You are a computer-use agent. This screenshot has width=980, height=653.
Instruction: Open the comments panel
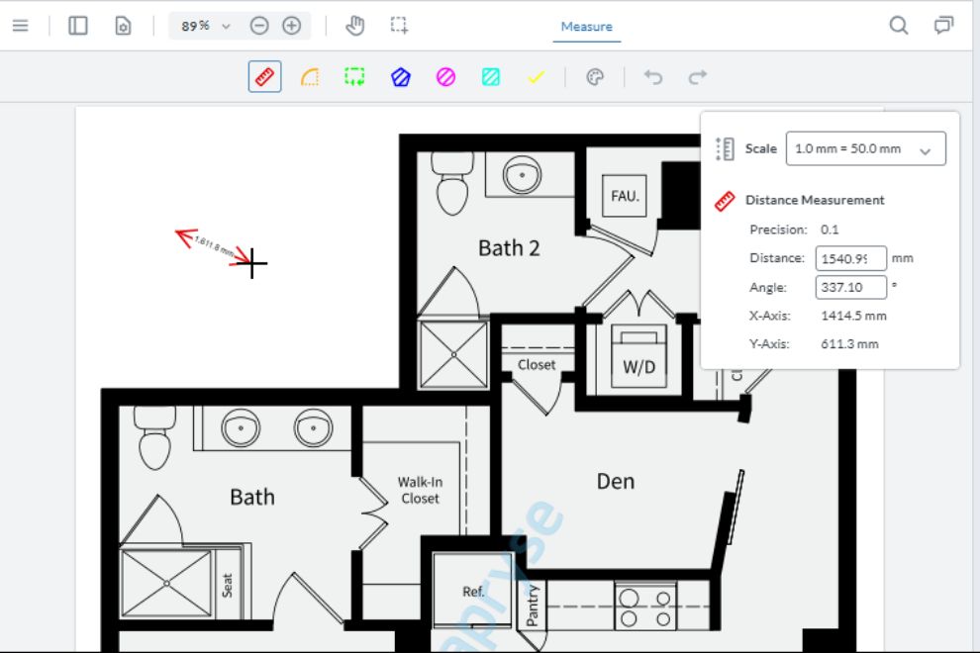click(x=943, y=26)
